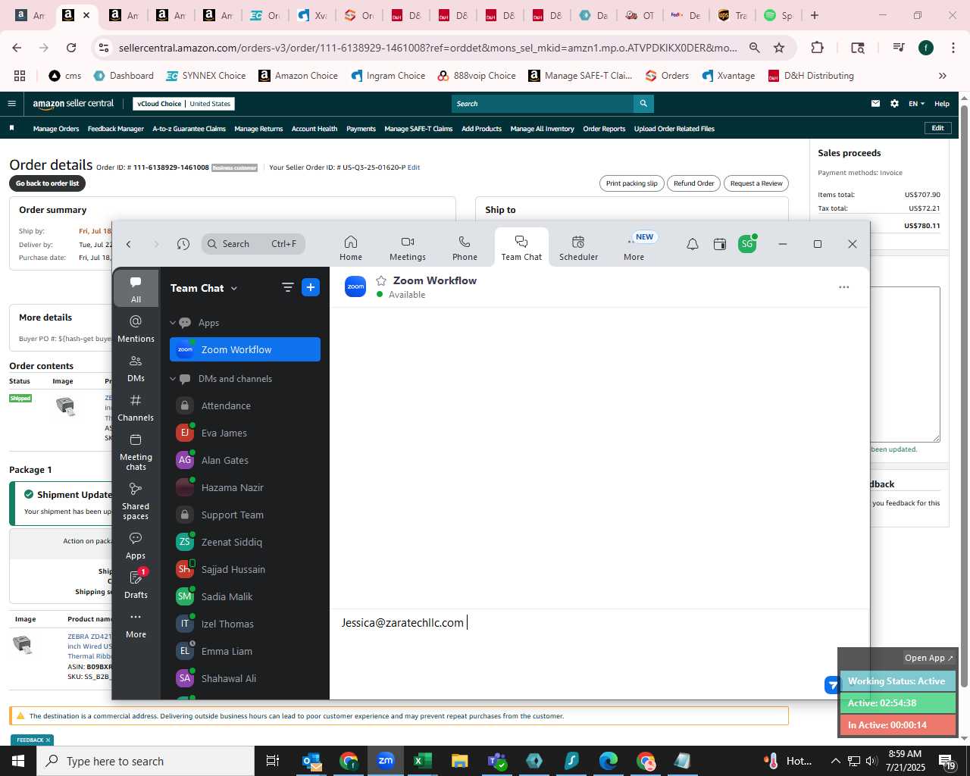Click the Zoom Search box

click(253, 244)
